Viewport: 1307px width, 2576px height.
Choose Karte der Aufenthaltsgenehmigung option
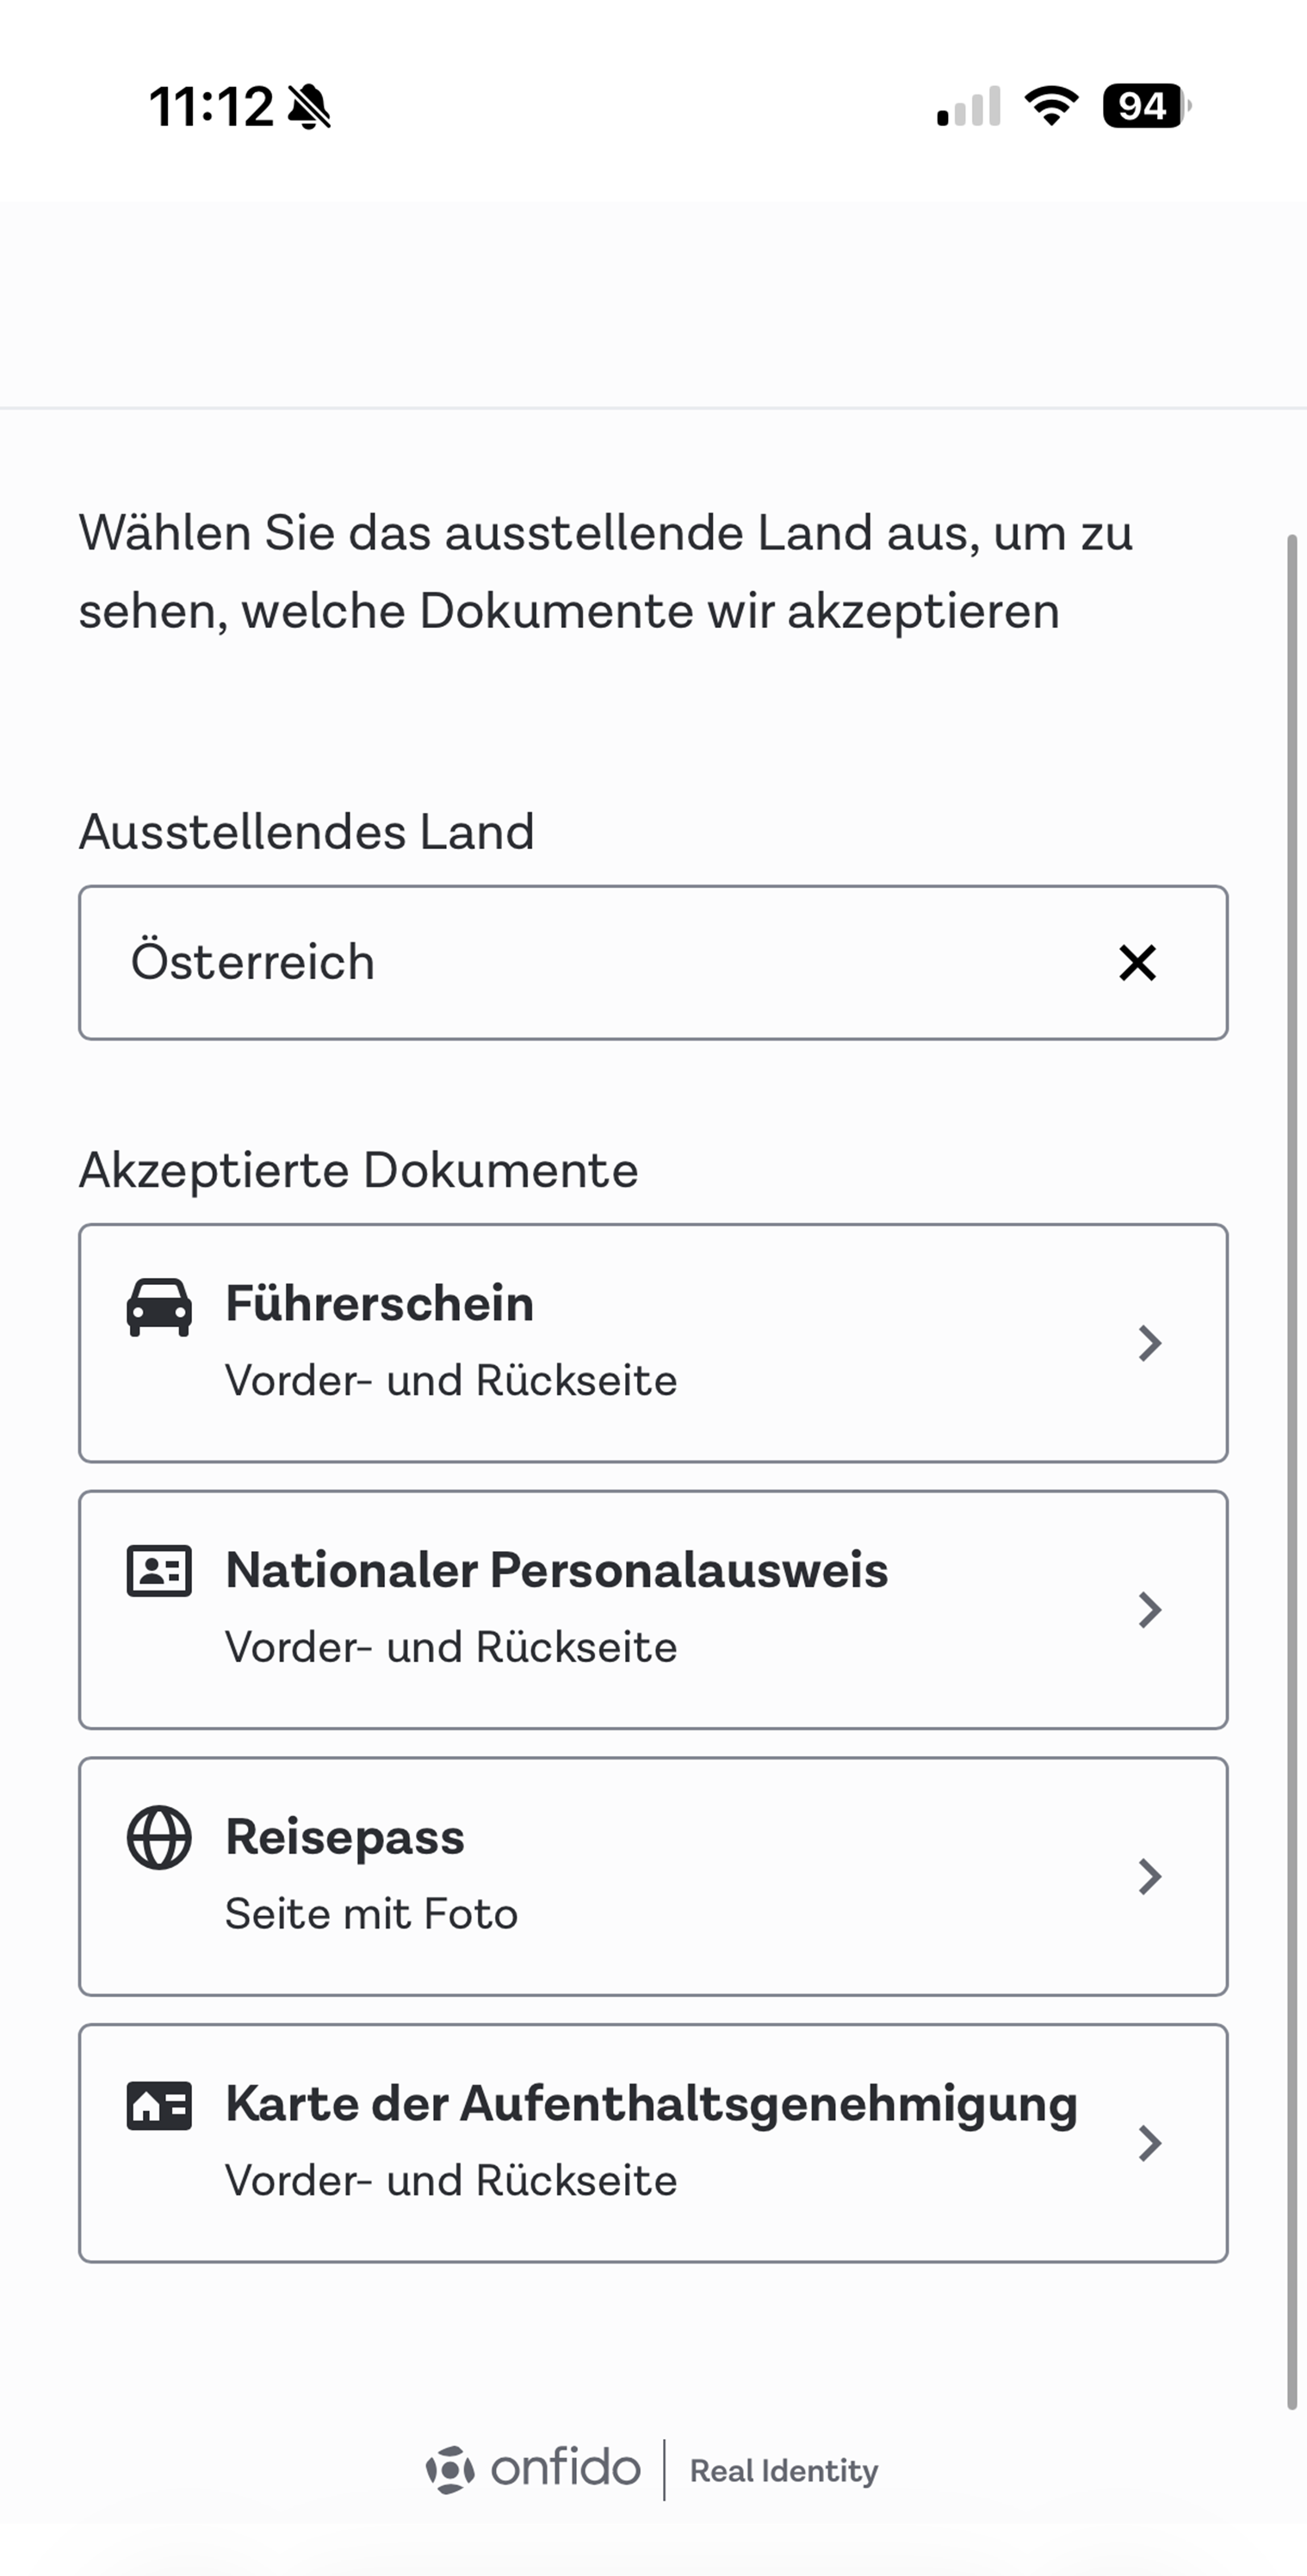coord(600,2143)
